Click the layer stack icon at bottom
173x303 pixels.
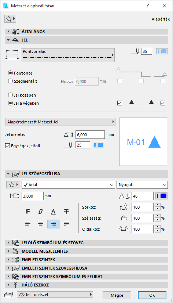click(x=9, y=295)
